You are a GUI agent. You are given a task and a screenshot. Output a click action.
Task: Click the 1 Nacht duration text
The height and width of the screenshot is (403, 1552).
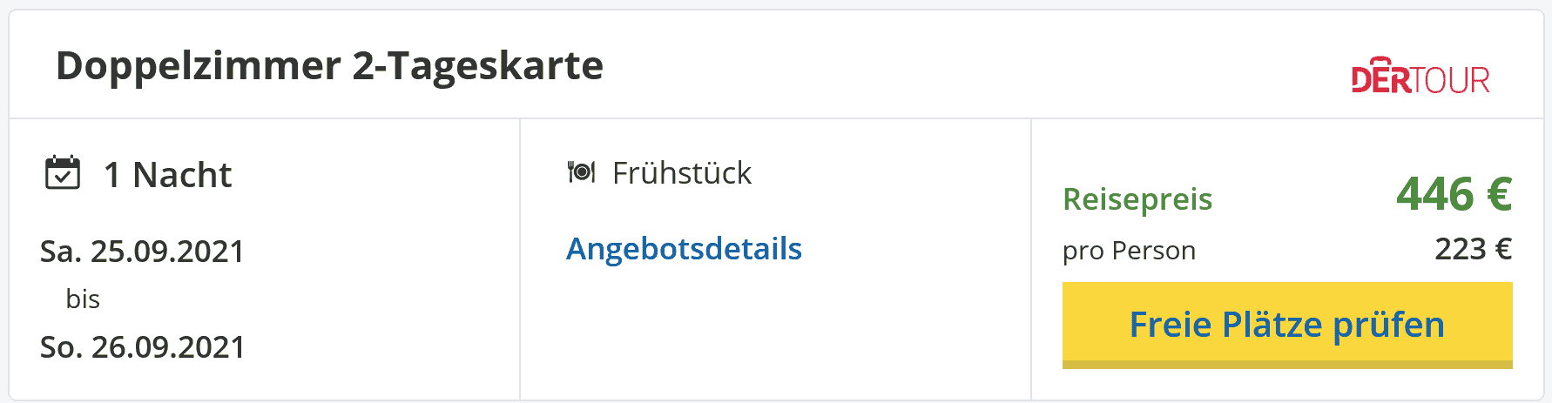point(167,175)
